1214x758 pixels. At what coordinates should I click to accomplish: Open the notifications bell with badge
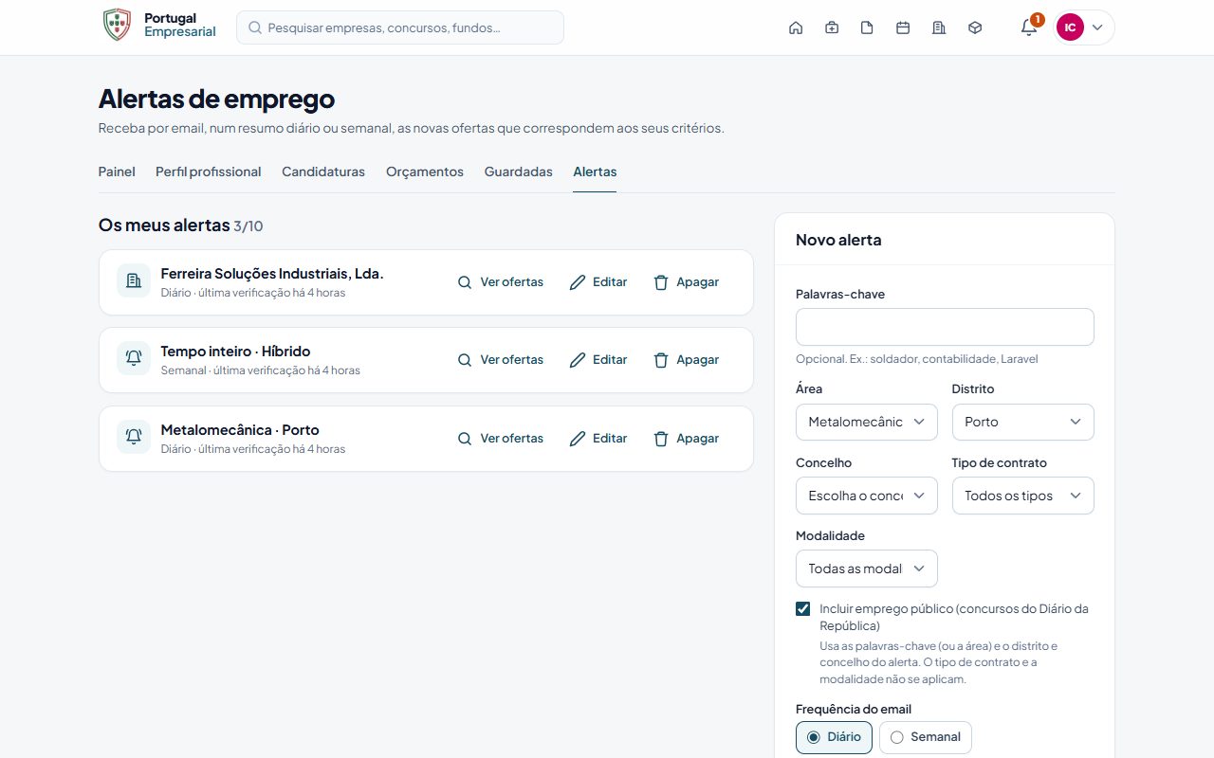[x=1029, y=27]
